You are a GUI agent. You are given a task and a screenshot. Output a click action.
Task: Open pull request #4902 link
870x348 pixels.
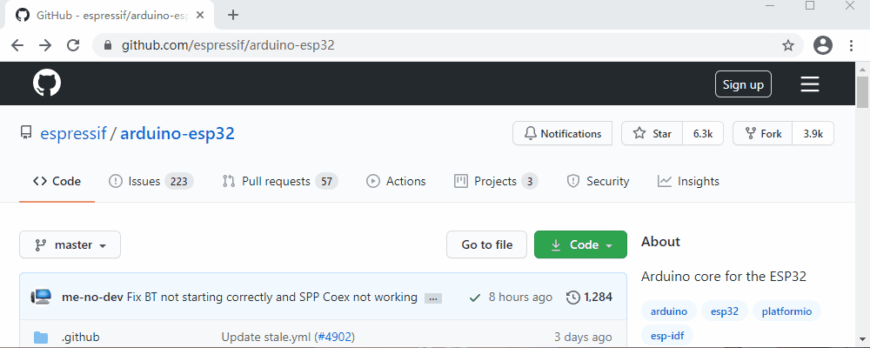335,337
